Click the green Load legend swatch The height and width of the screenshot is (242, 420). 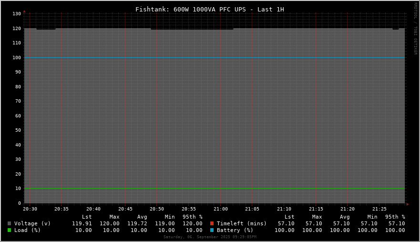pyautogui.click(x=10, y=230)
